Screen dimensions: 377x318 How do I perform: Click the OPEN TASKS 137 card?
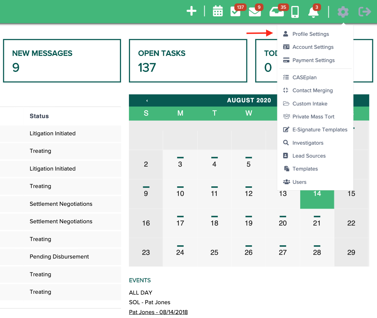tap(188, 61)
